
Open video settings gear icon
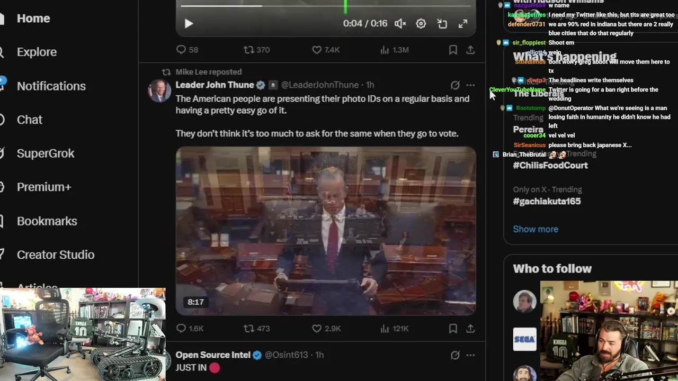(x=421, y=23)
